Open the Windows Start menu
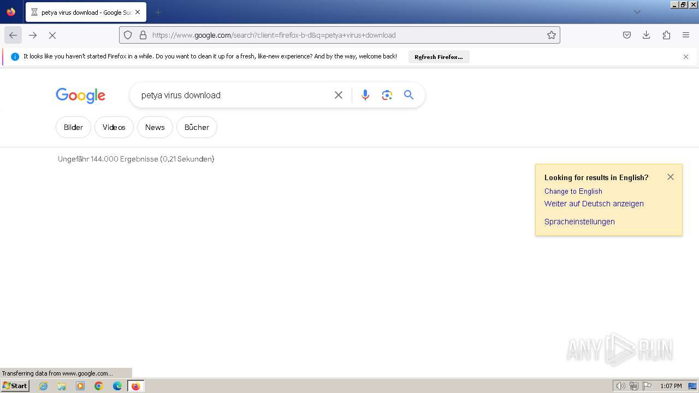 pos(15,386)
